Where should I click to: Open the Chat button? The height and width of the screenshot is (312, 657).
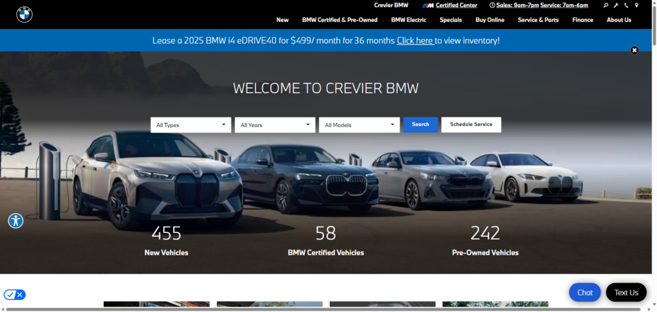click(x=585, y=292)
